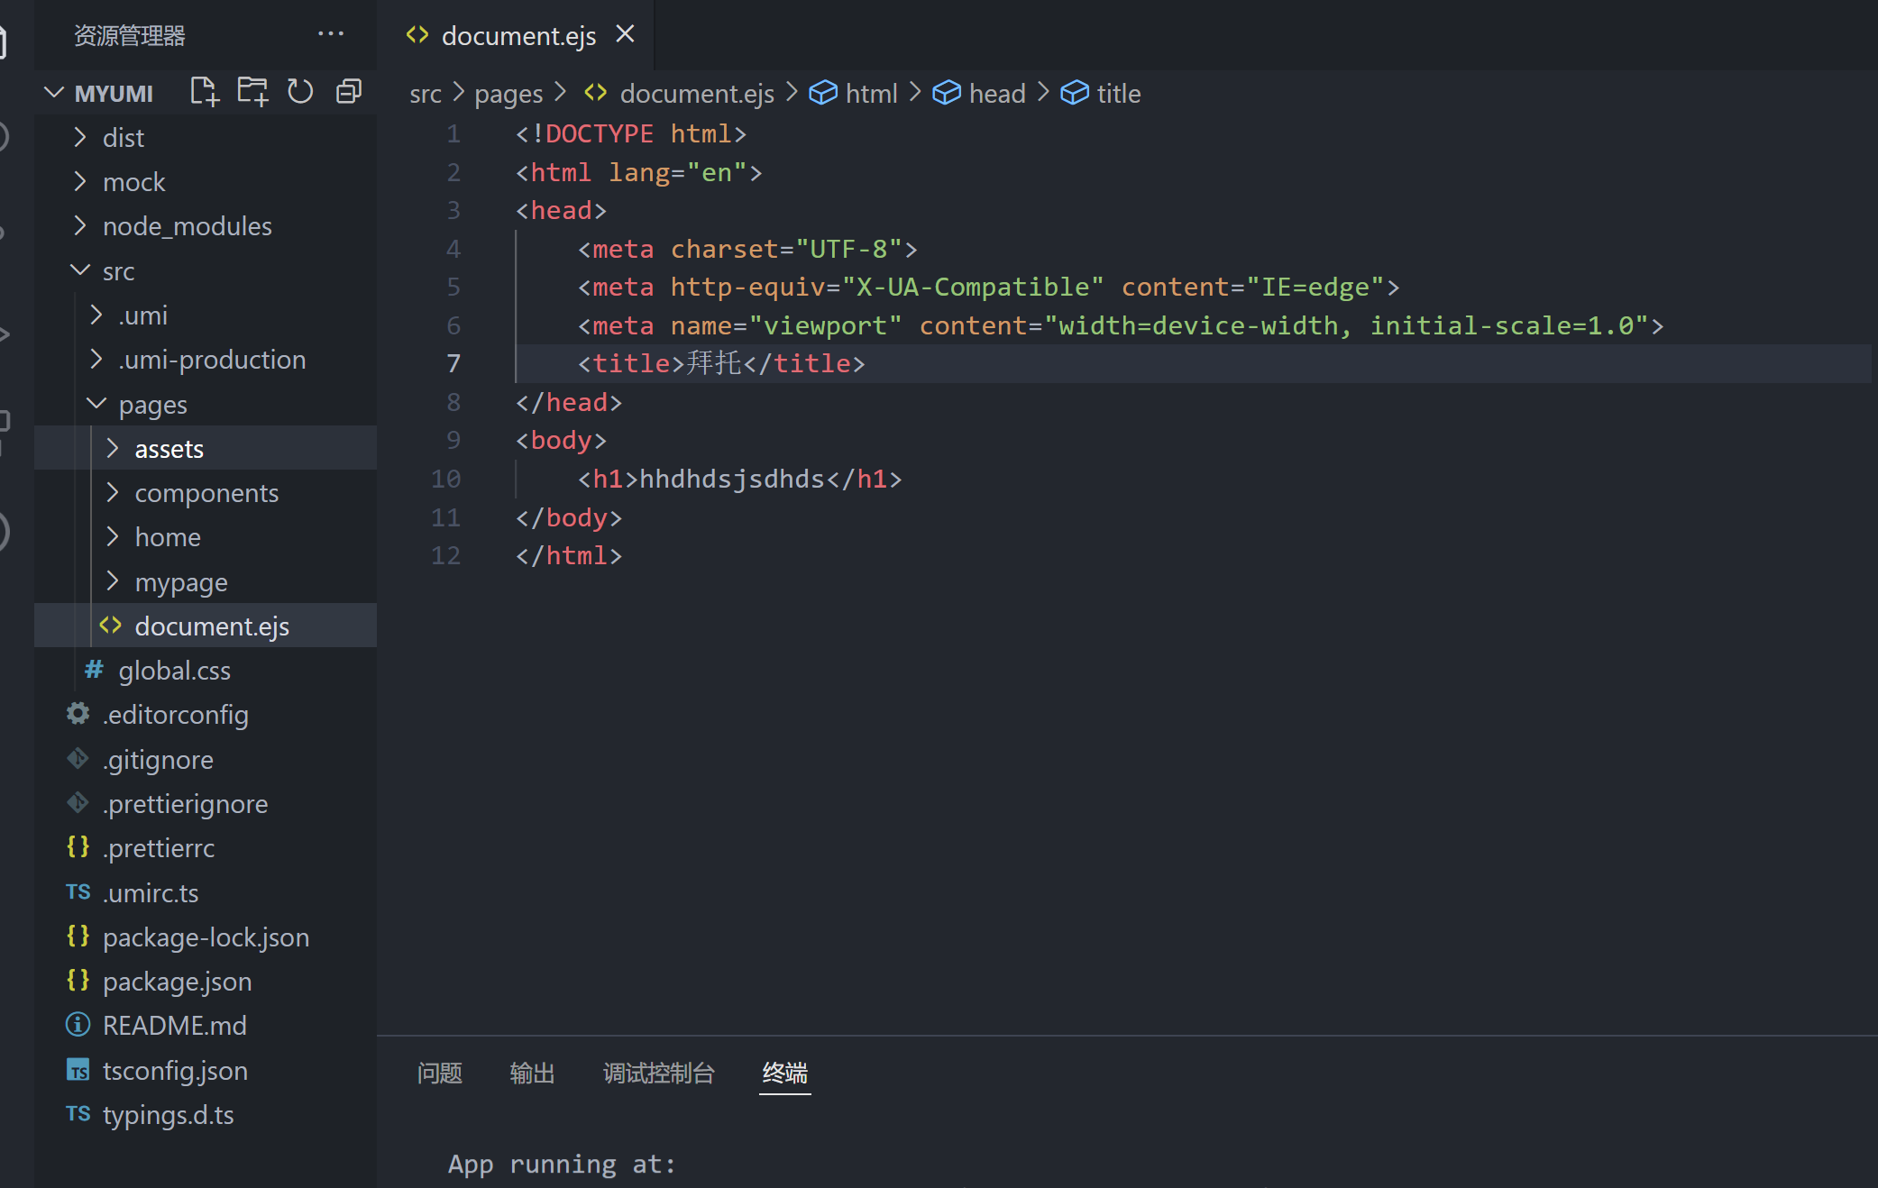Open the document.ejs file icon in breadcrumbs
Viewport: 1878px width, 1188px height.
point(594,93)
